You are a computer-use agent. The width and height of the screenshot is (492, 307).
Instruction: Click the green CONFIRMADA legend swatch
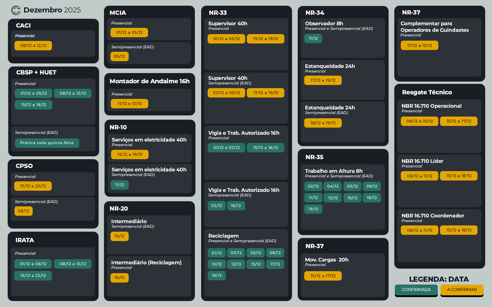tap(416, 290)
